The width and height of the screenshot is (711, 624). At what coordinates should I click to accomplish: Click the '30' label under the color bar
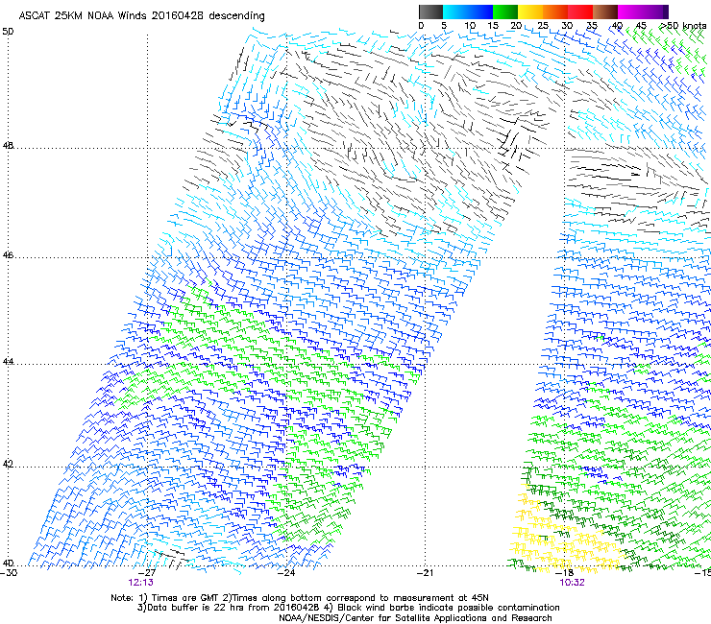click(x=567, y=26)
